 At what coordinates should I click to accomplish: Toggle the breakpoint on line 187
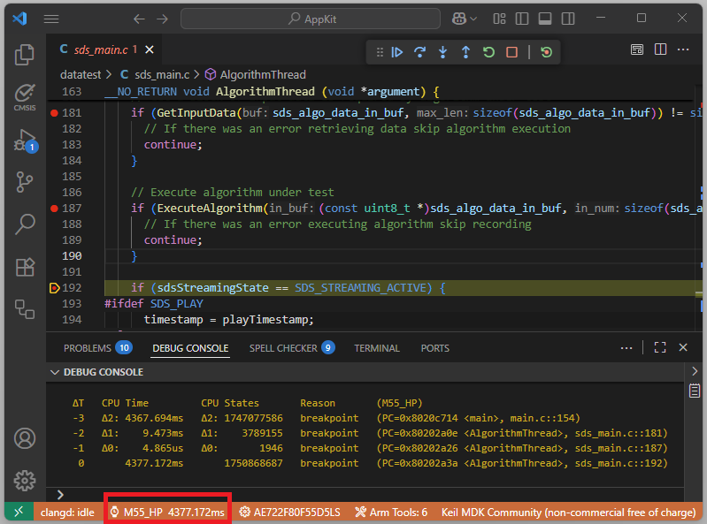pyautogui.click(x=55, y=209)
